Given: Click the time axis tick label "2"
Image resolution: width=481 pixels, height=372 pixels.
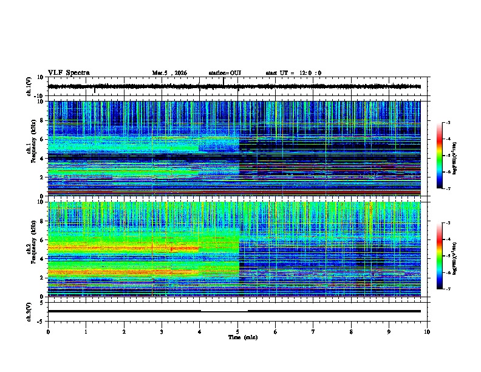Looking at the screenshot, I should pos(124,332).
